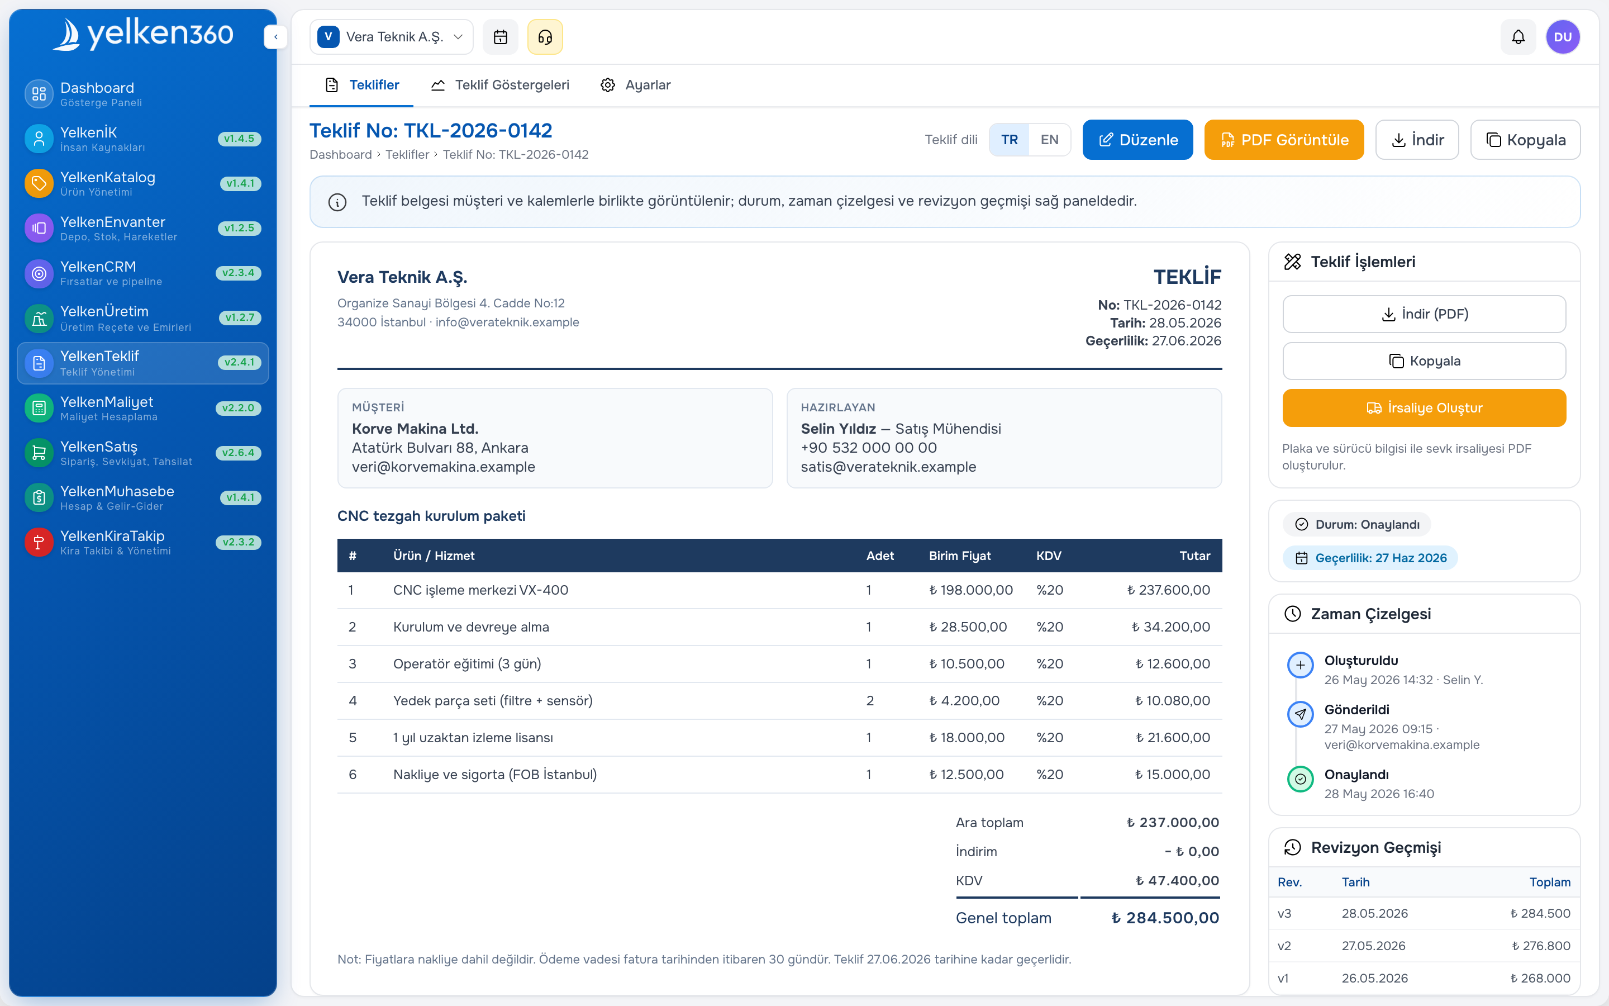Go to Teklifler via breadcrumb link
Viewport: 1609px width, 1006px height.
(407, 154)
